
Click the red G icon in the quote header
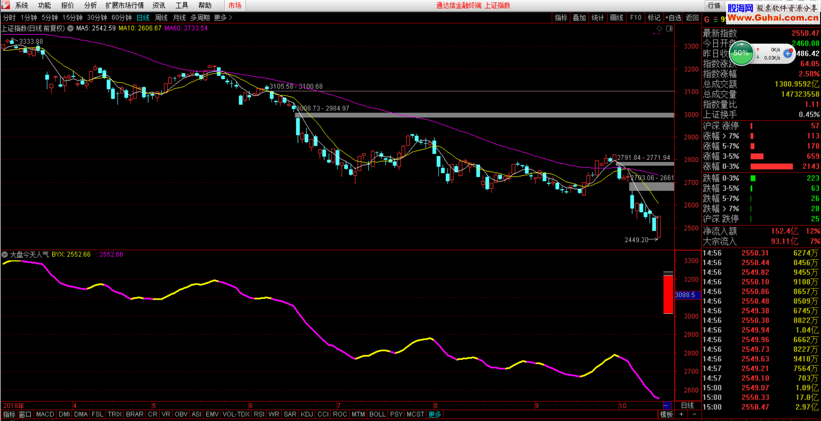click(x=707, y=19)
